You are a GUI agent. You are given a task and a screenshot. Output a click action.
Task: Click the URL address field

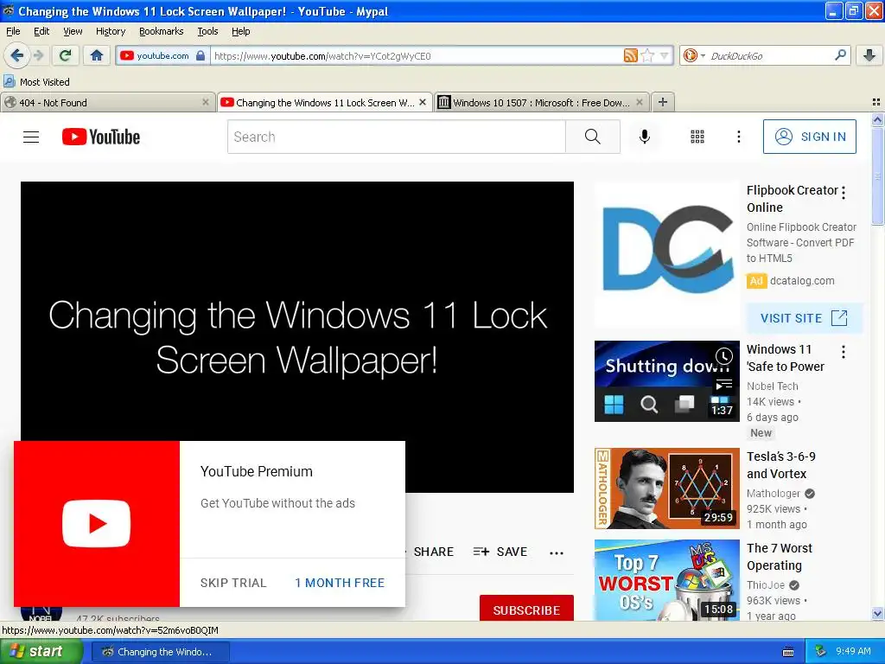[417, 55]
